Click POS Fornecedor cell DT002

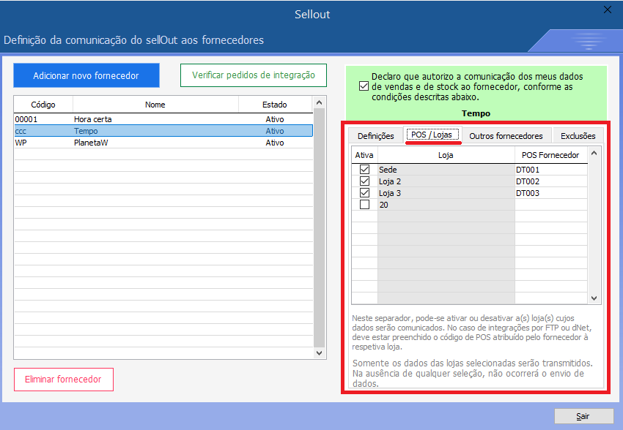[550, 181]
